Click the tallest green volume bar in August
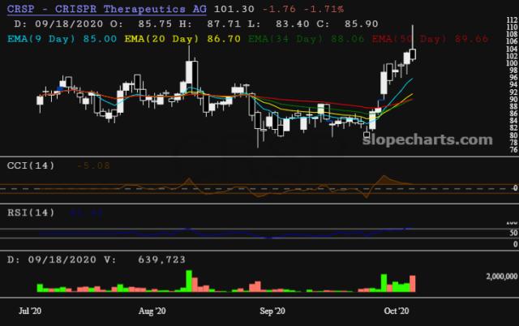The height and width of the screenshot is (326, 519). 189,281
